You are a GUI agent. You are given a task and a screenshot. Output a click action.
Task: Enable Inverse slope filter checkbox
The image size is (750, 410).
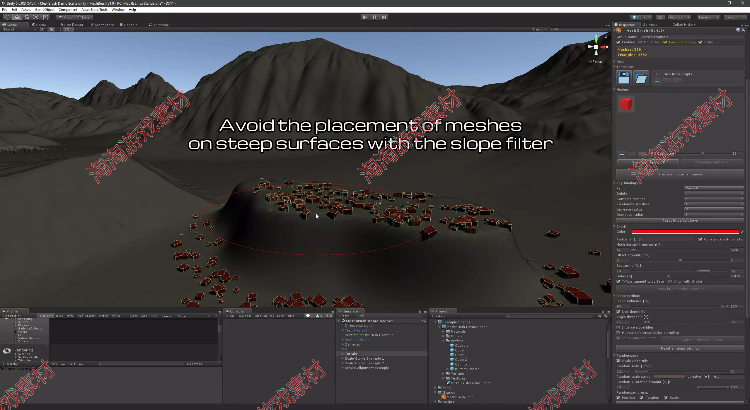618,327
